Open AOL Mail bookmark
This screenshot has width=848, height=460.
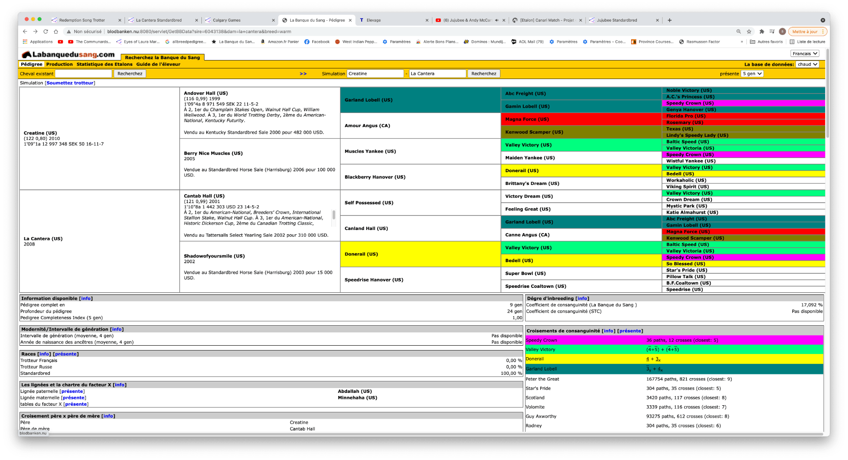[527, 41]
